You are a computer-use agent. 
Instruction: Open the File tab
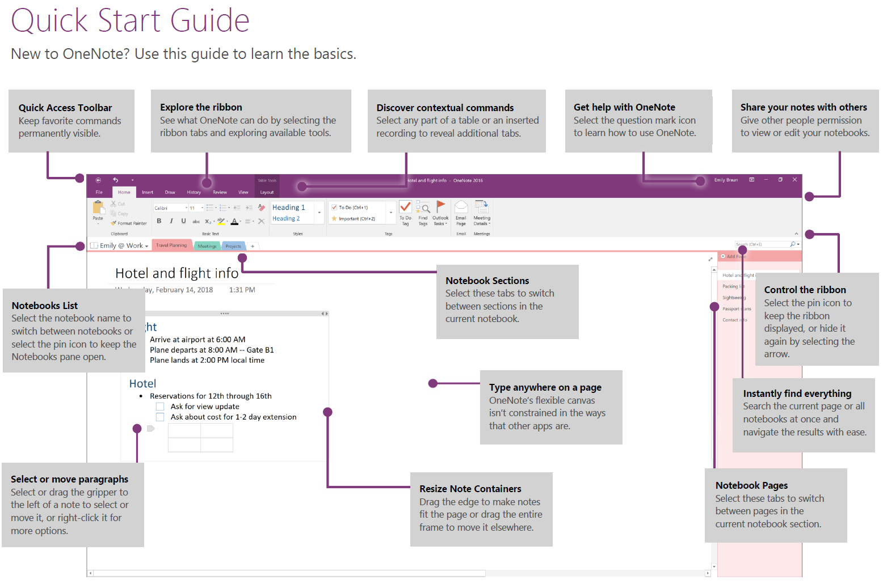(99, 192)
